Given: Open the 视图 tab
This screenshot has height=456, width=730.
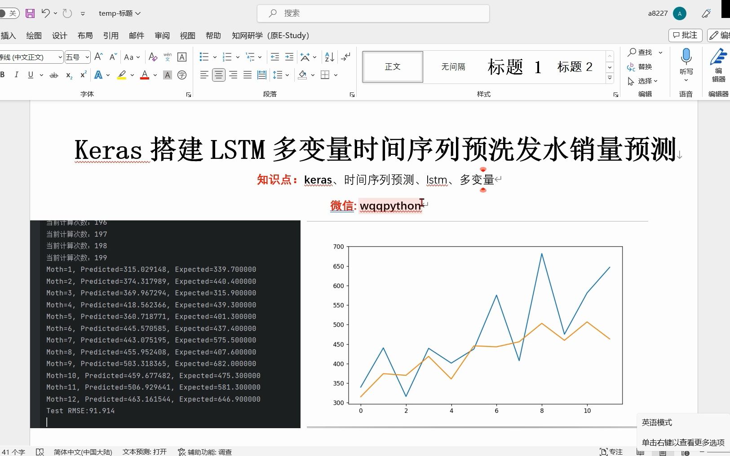Looking at the screenshot, I should (188, 35).
